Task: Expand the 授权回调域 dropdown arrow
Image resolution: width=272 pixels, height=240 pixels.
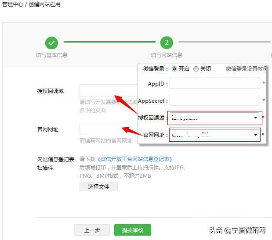Action: (x=256, y=118)
